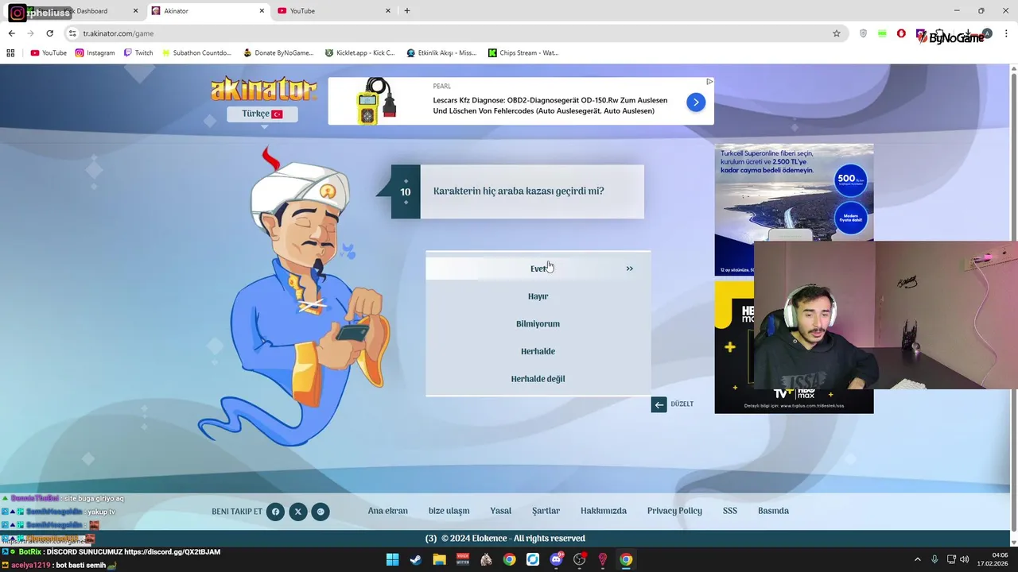This screenshot has width=1018, height=572.
Task: Reload the page
Action: coord(49,33)
